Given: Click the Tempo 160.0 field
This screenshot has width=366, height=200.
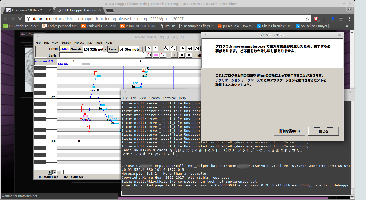Looking at the screenshot, I should (x=64, y=49).
